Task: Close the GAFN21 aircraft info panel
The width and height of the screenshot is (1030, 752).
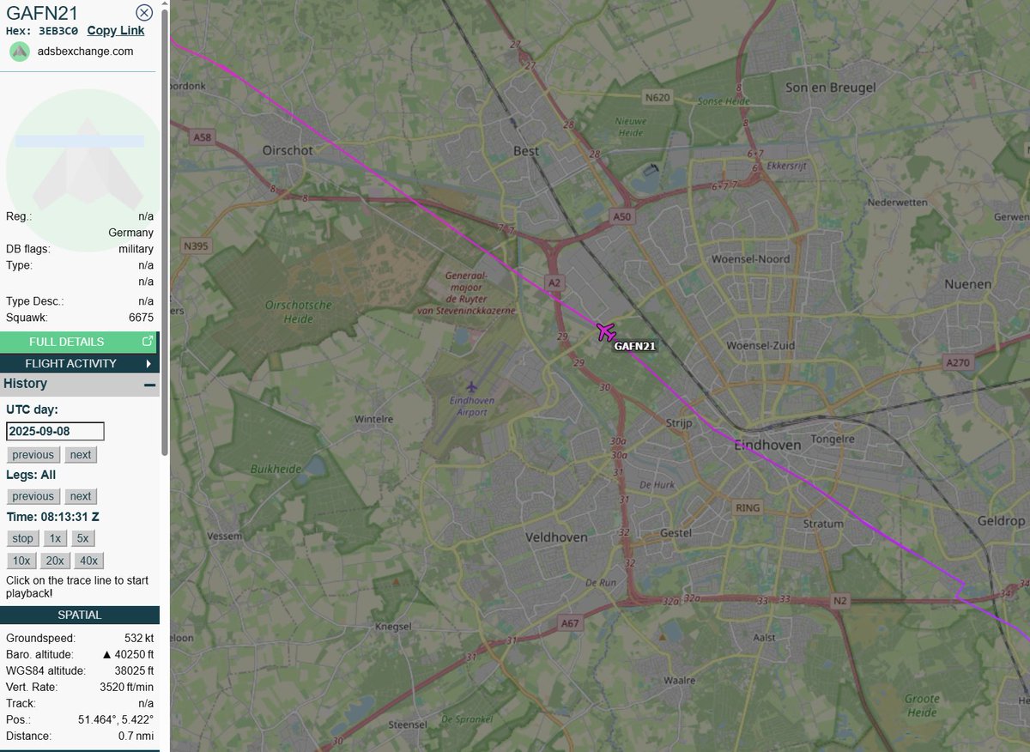Action: click(x=144, y=12)
